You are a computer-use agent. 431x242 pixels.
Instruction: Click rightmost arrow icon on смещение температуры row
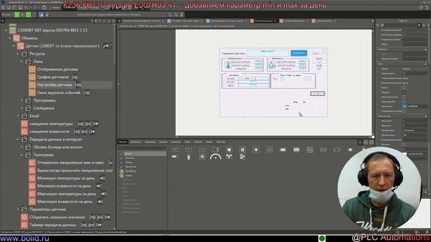tap(96, 124)
